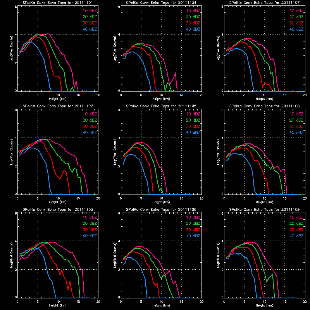Click Height (km) axis label under 20111103 plot
This screenshot has width=310, height=310.
tap(58, 305)
